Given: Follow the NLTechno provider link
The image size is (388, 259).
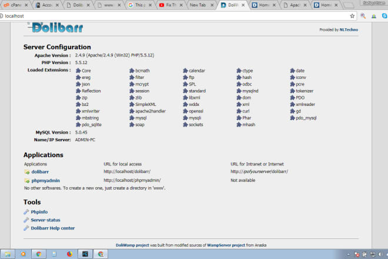Looking at the screenshot, I should (349, 30).
